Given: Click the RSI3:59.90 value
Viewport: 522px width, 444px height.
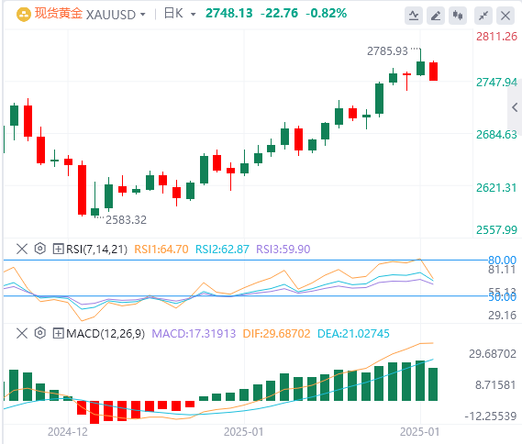Looking at the screenshot, I should (283, 249).
